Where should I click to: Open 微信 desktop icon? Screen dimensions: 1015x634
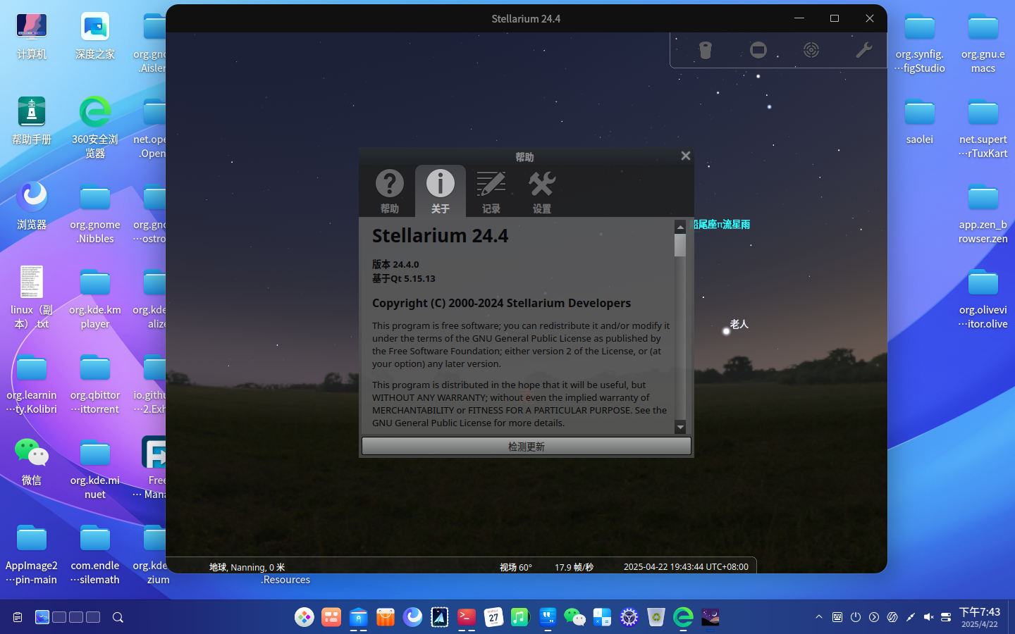32,462
